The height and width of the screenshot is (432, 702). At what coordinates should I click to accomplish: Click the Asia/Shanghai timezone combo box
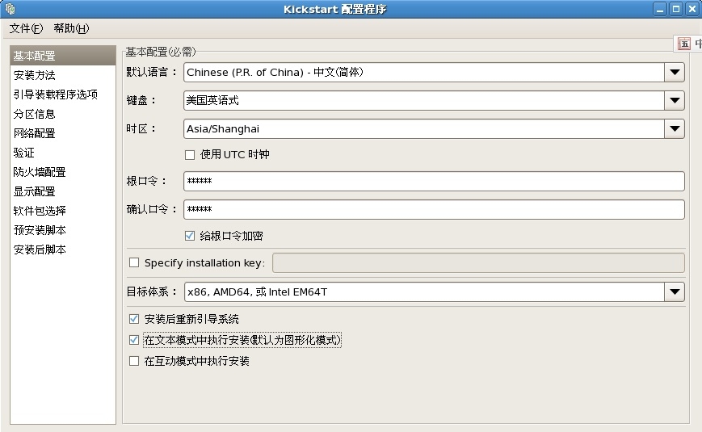(434, 129)
